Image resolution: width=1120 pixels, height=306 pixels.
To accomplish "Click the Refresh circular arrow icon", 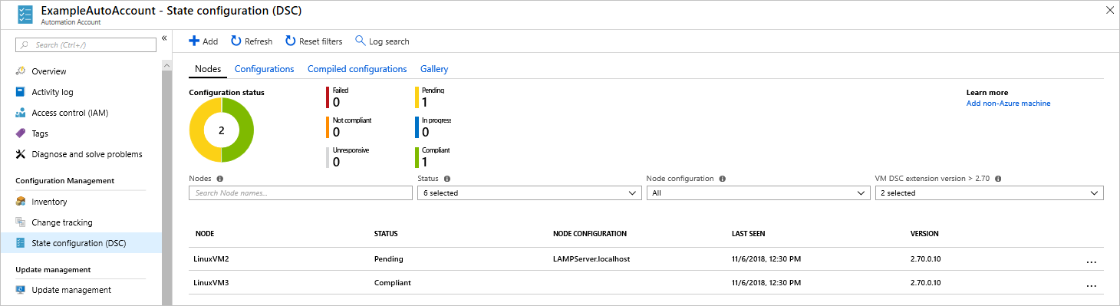I will (236, 41).
